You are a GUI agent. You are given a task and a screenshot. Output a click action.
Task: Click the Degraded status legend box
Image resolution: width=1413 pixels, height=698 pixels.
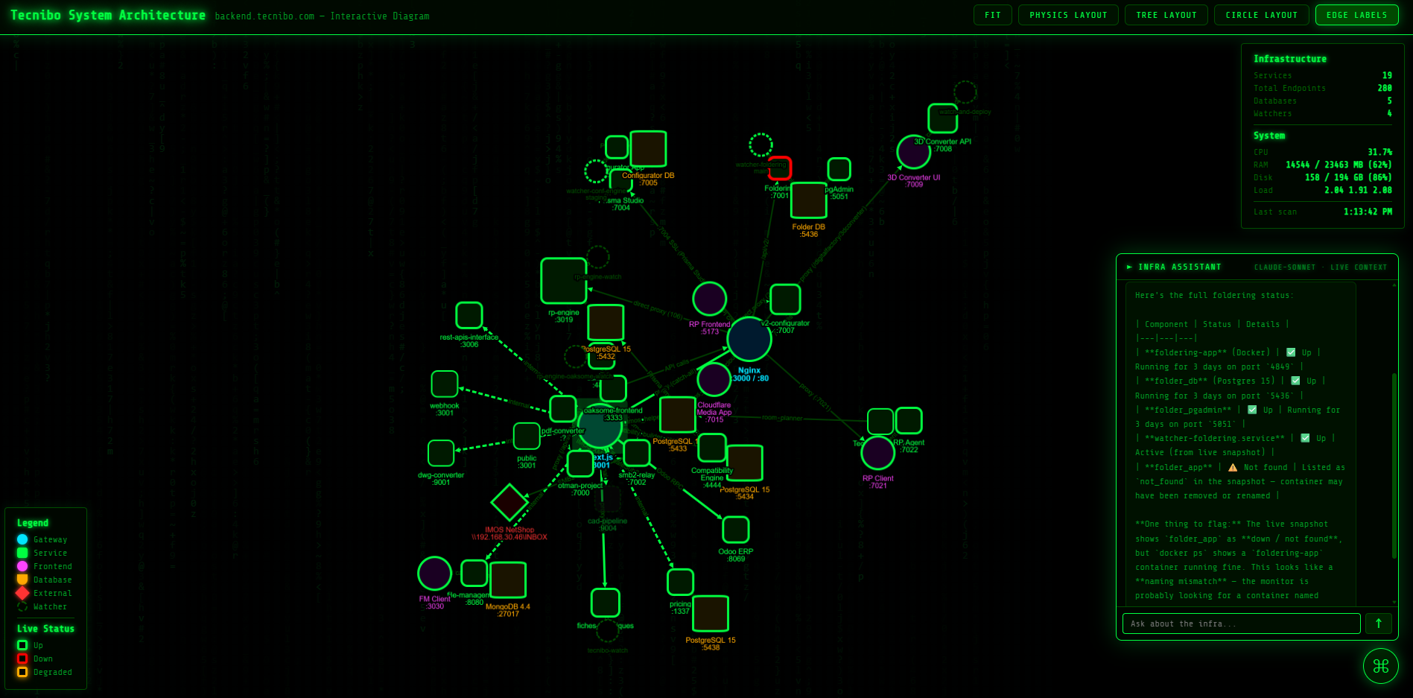pos(22,672)
